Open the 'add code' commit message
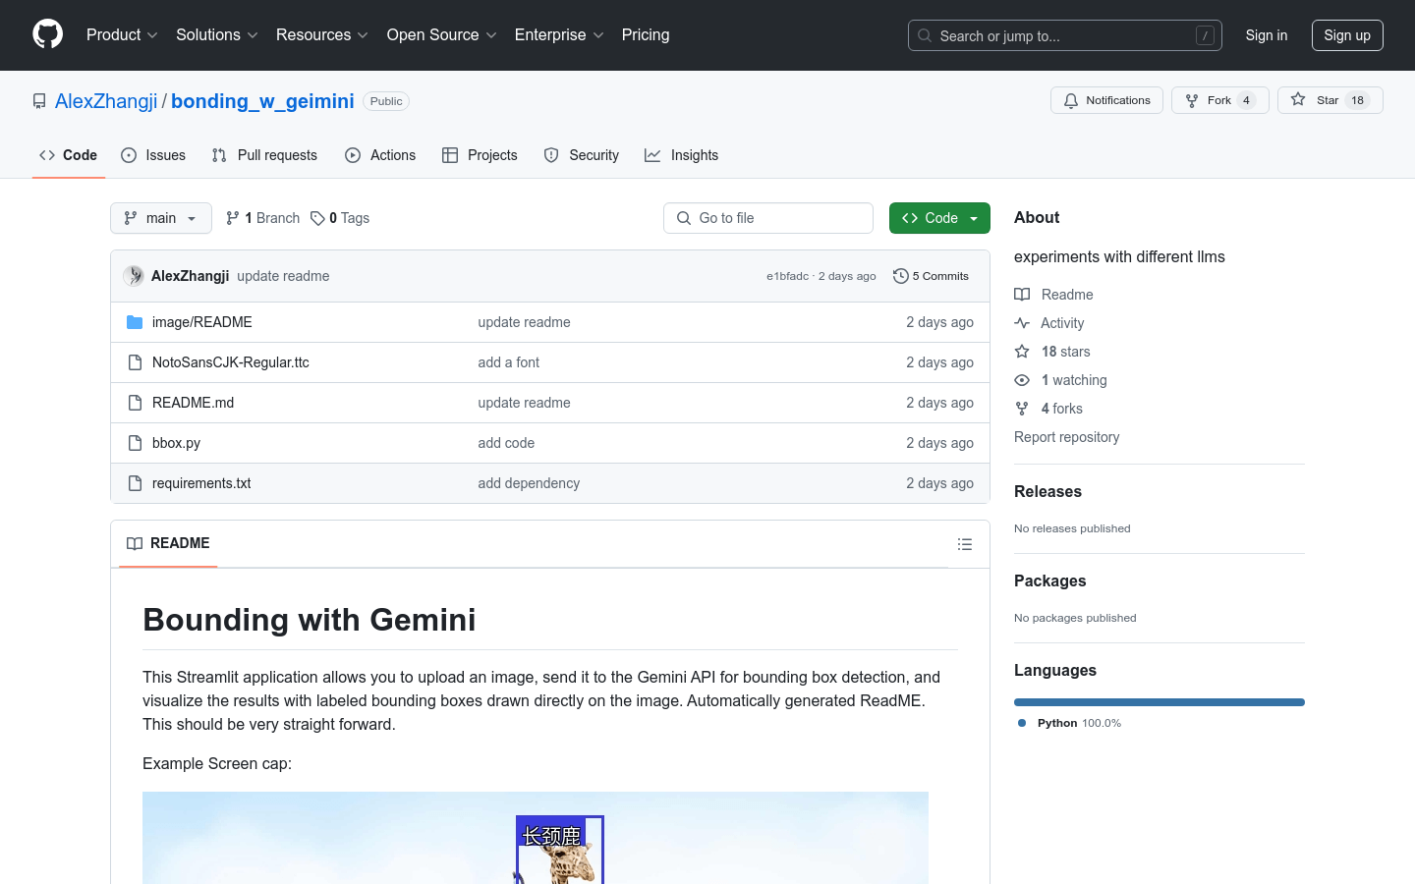The image size is (1415, 884). [x=506, y=443]
